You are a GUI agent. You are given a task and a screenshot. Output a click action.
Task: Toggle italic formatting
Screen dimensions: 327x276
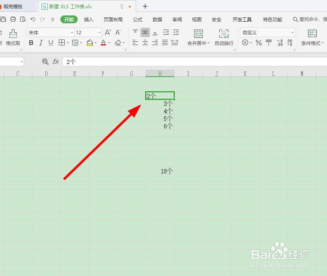(41, 43)
